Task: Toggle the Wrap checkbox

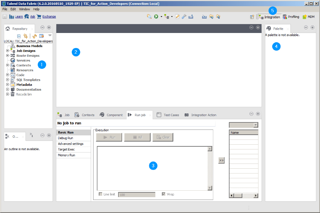Action: pos(164,194)
